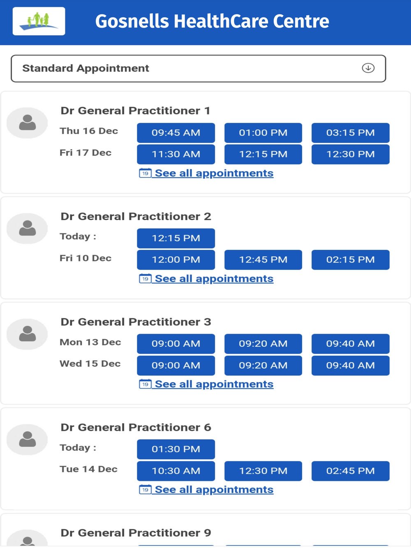Click the Gosnells HealthCare Centre logo
The image size is (411, 548).
pos(39,21)
